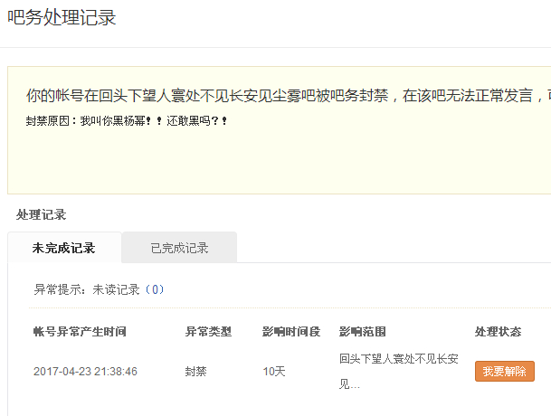
Task: Click the 帐号异常产生时间 column header
Action: tap(80, 332)
